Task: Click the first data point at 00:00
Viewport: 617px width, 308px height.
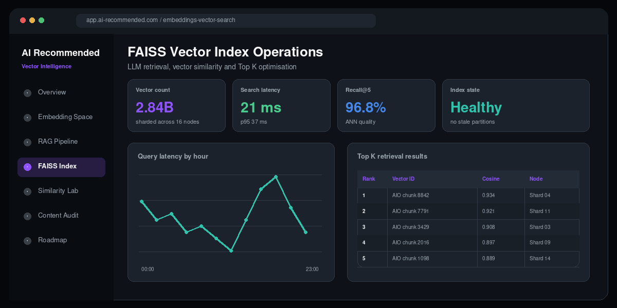Action: (x=141, y=201)
